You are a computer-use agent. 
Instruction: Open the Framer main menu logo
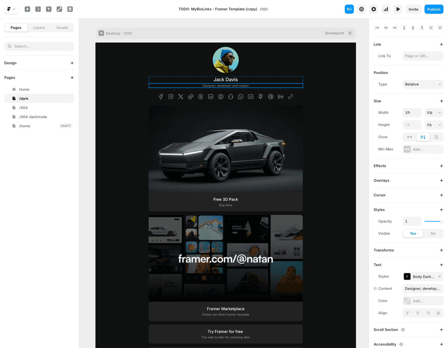(11, 9)
